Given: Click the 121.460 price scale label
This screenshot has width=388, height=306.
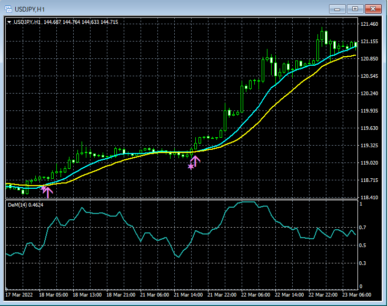Looking at the screenshot, I should (369, 24).
